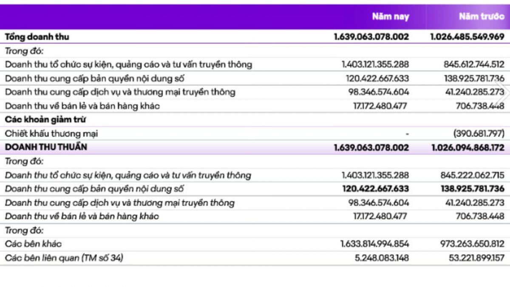This screenshot has width=510, height=287.
Task: Click the "Các bên khác" row label
Action: [x=33, y=244]
